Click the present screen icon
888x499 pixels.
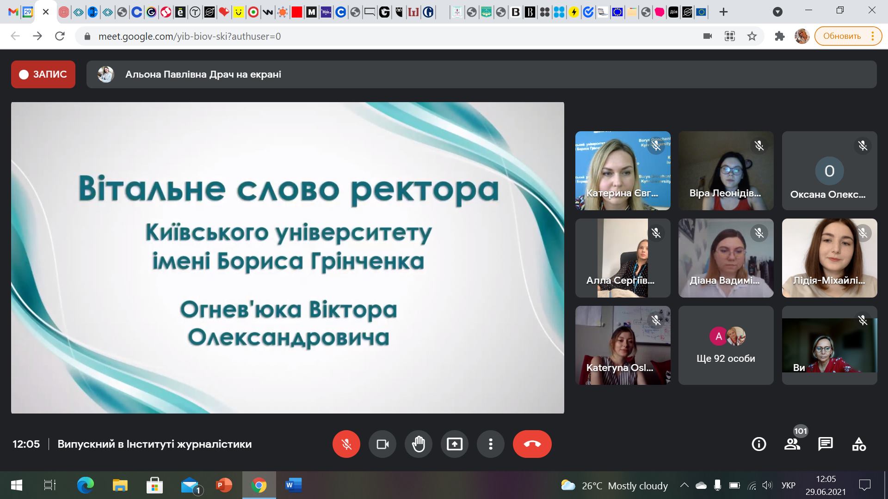coord(455,444)
